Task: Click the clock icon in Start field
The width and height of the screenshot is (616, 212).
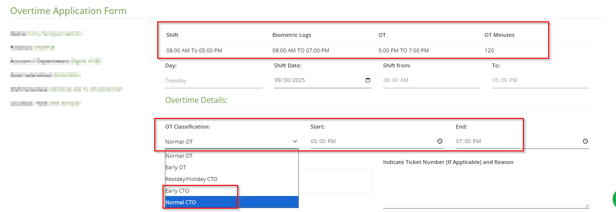Action: coord(439,141)
